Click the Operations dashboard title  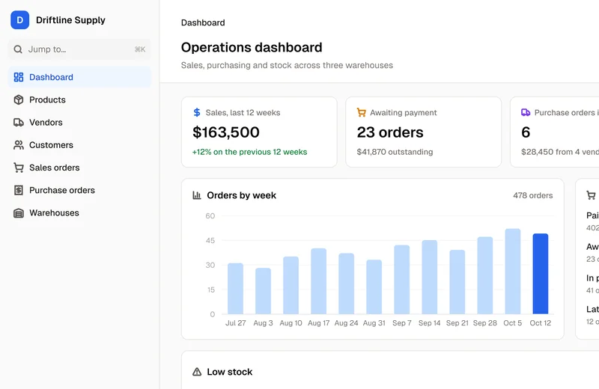(252, 47)
